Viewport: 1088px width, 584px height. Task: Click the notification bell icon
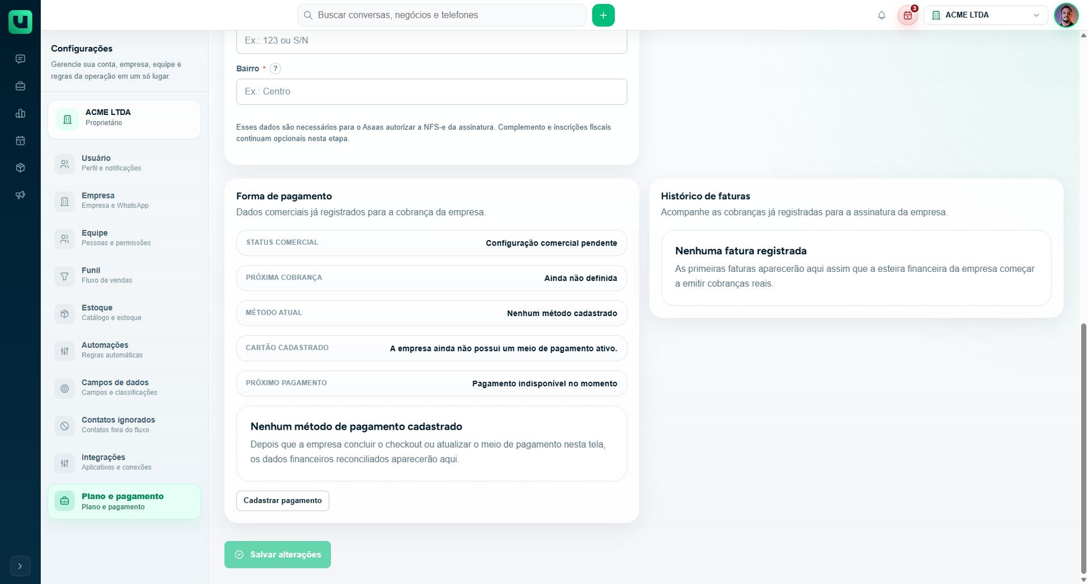[881, 15]
